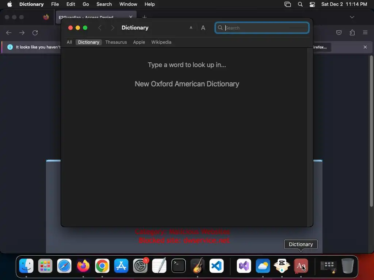Open Spotlight search in menu bar
Screen dimensions: 374x280
click(x=300, y=4)
